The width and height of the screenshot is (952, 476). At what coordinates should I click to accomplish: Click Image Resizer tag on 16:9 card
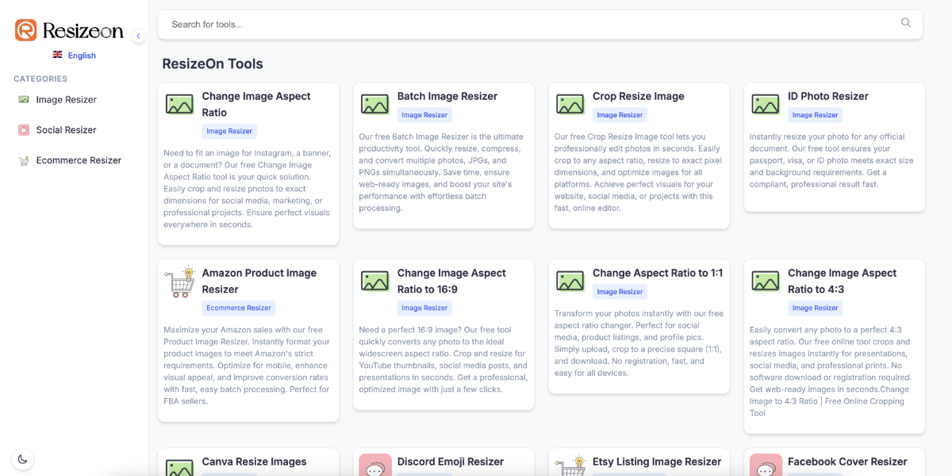(x=424, y=308)
